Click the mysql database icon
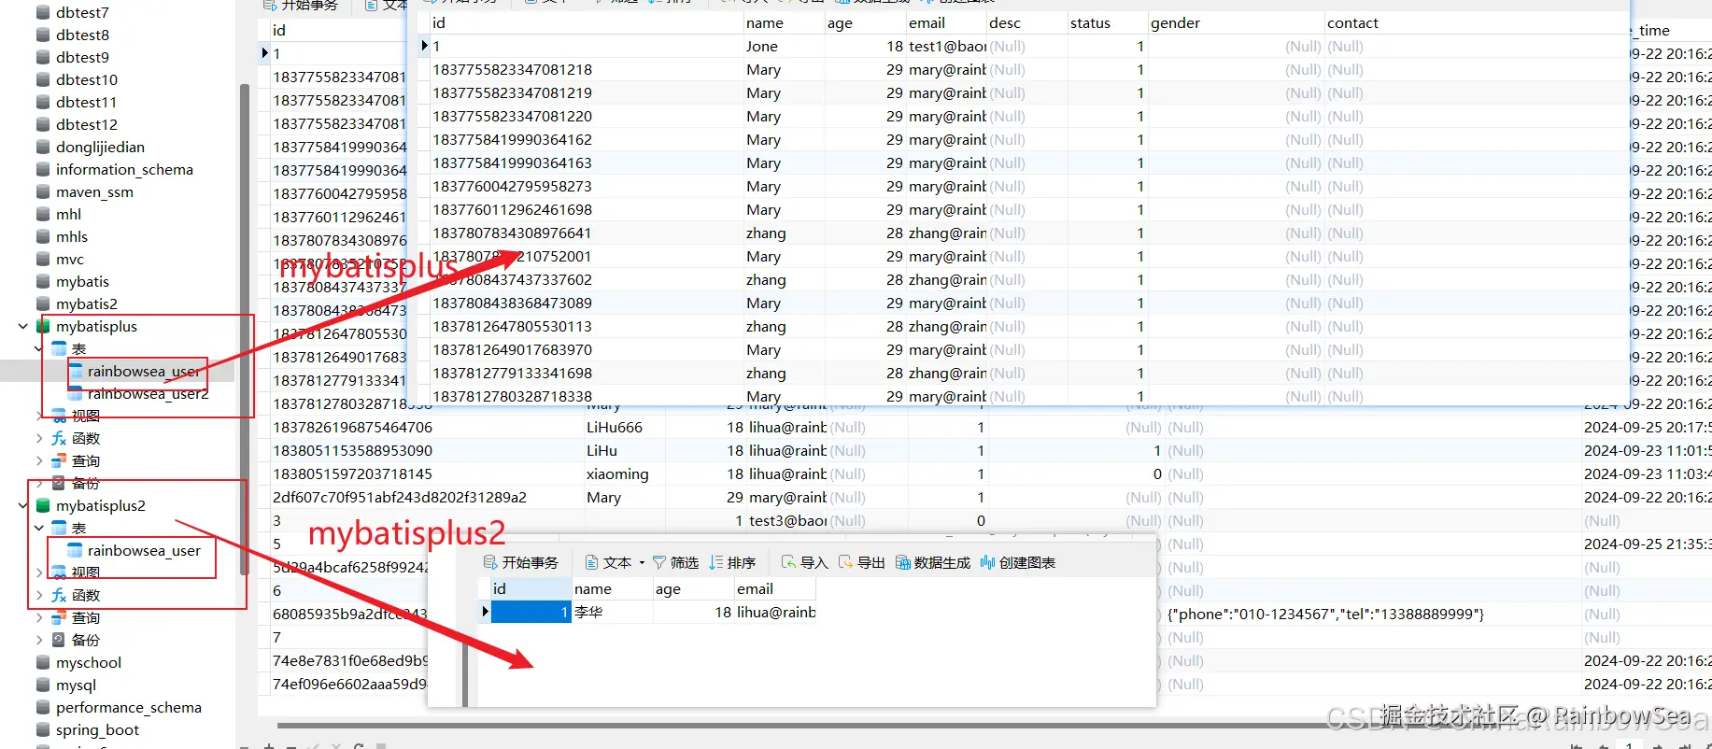Image resolution: width=1712 pixels, height=749 pixels. click(x=43, y=685)
